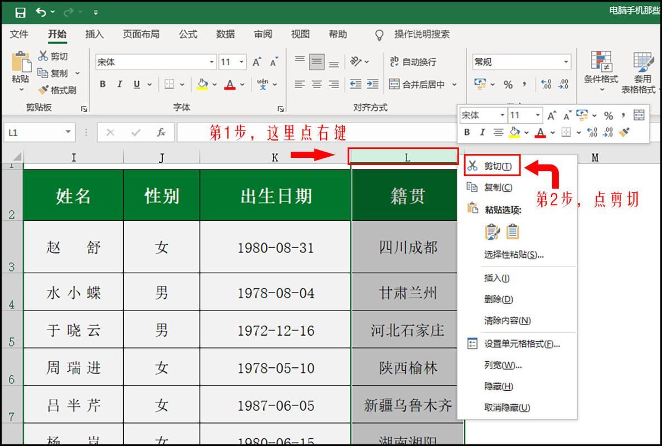Click the ribbon percent style icon
This screenshot has width=662, height=446.
click(x=508, y=84)
